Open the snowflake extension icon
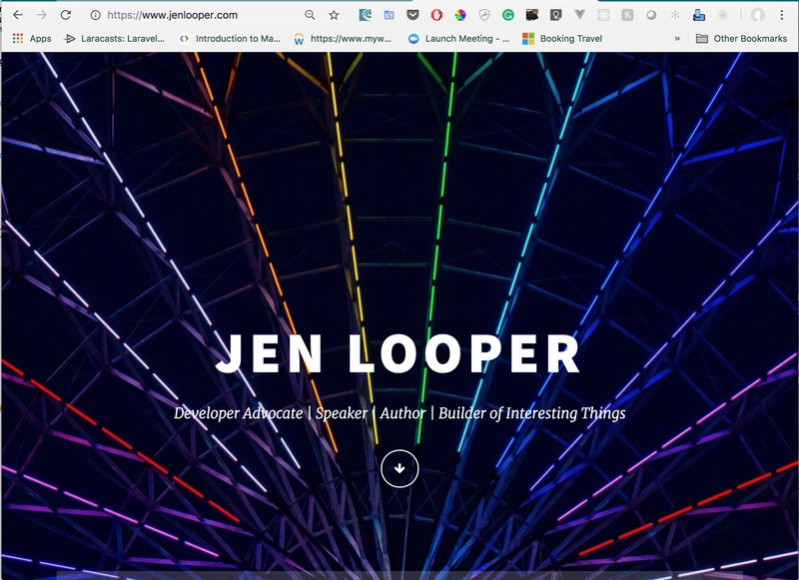Viewport: 799px width, 580px height. click(675, 15)
